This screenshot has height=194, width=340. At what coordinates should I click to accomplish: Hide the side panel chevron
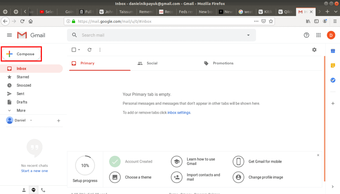[x=333, y=187]
